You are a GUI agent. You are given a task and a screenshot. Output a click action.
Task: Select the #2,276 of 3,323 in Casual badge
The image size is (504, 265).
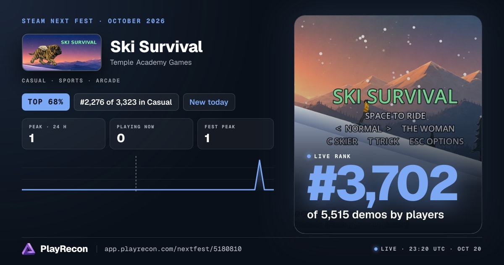[x=126, y=102]
